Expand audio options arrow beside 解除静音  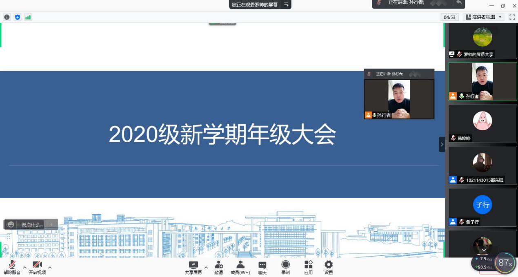[x=24, y=268]
